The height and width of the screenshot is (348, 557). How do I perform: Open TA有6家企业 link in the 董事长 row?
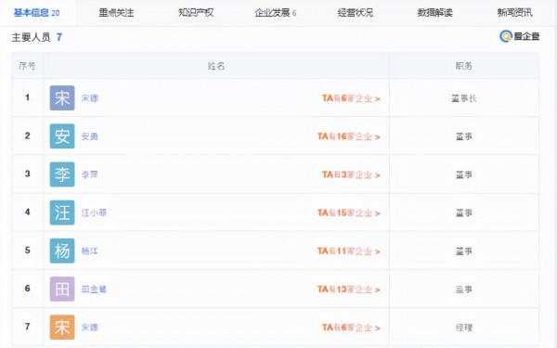351,98
